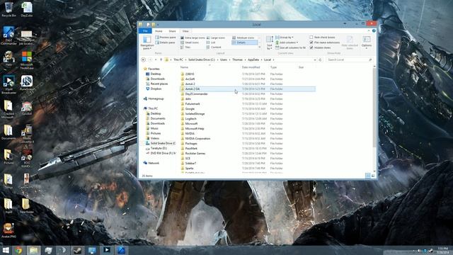Open the Avatar.PNG desktop file
The width and height of the screenshot is (453, 255).
pyautogui.click(x=8, y=230)
